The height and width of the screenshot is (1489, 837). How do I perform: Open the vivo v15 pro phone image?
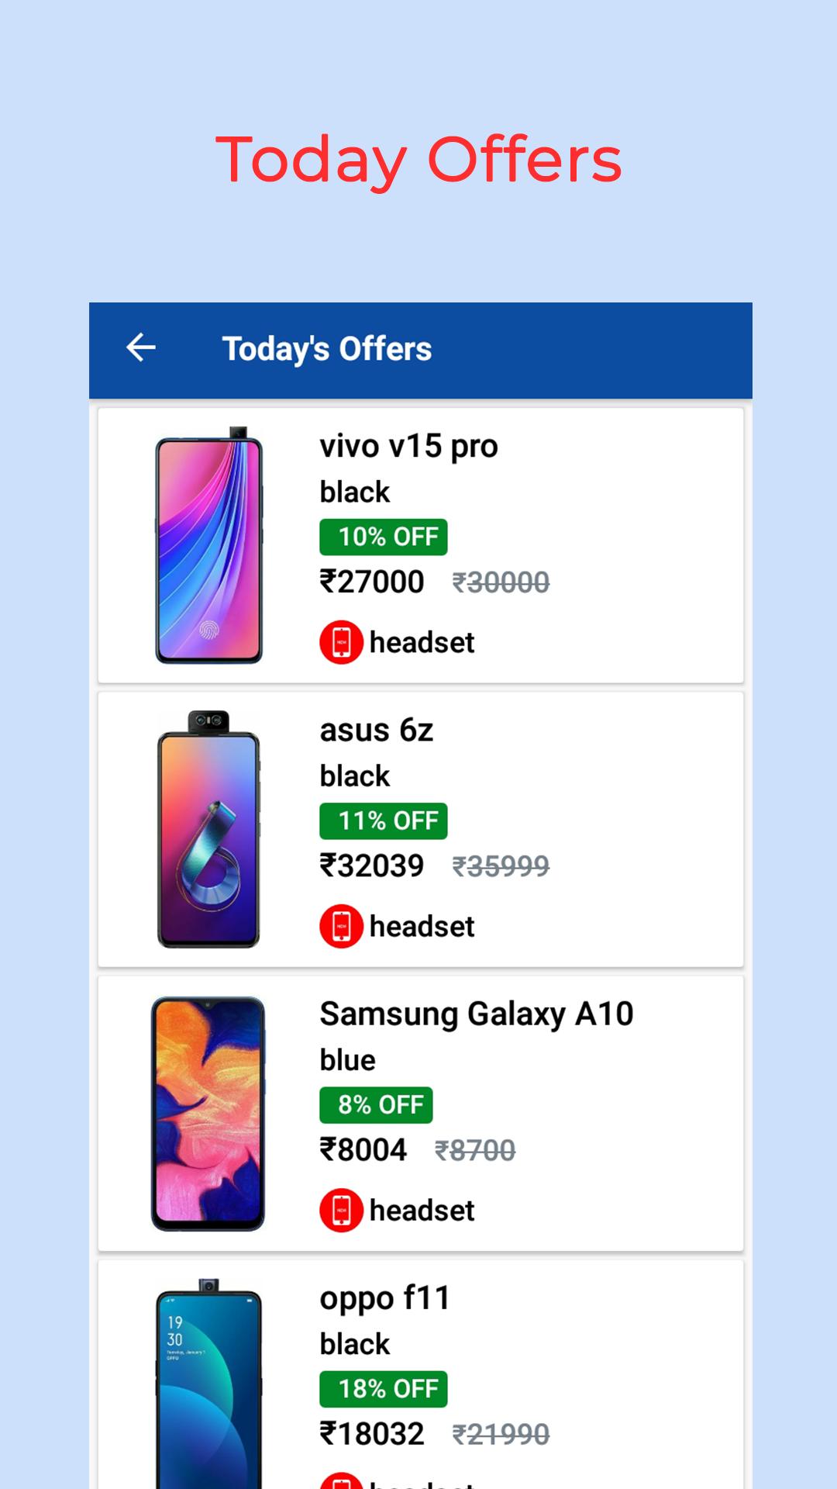click(209, 545)
